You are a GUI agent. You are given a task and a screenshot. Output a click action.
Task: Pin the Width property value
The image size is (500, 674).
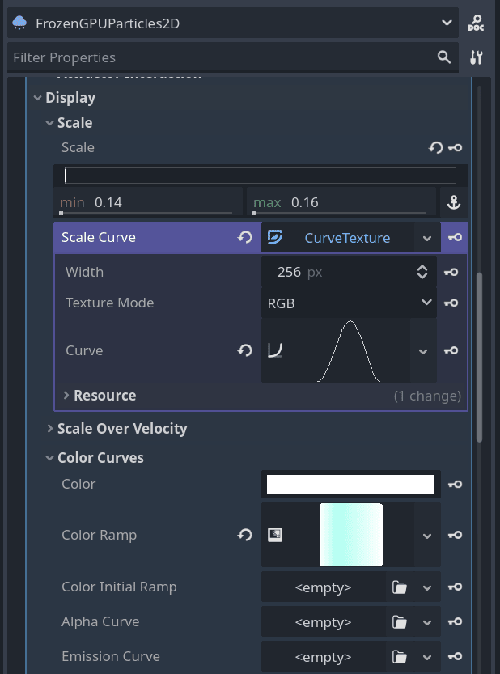[x=451, y=272]
